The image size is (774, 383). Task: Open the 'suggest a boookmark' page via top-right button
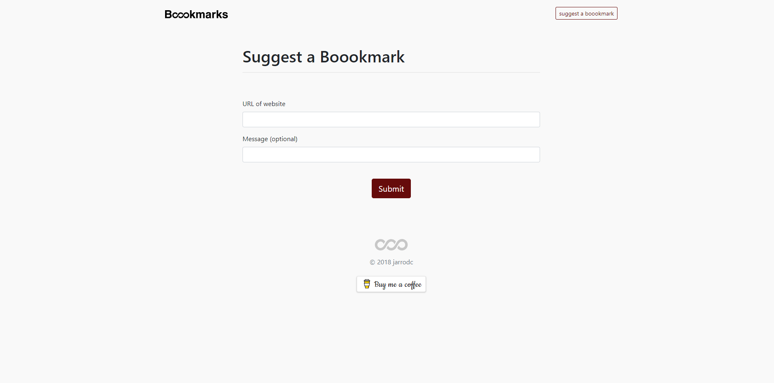click(586, 13)
